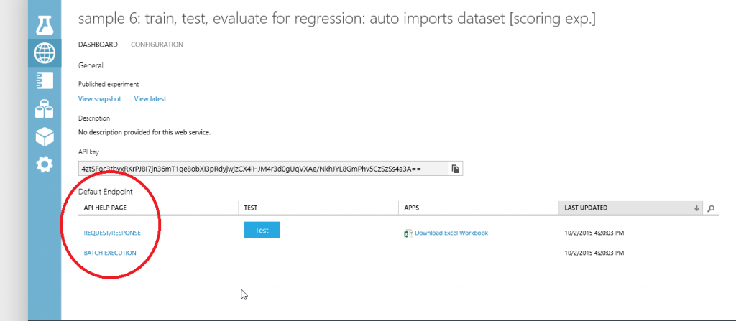Screen dimensions: 736x321
Task: Open the Notebooks icon in sidebar
Action: pos(45,80)
